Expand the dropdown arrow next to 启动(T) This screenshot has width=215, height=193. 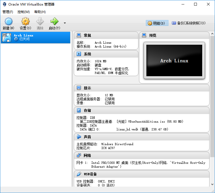pos(65,23)
